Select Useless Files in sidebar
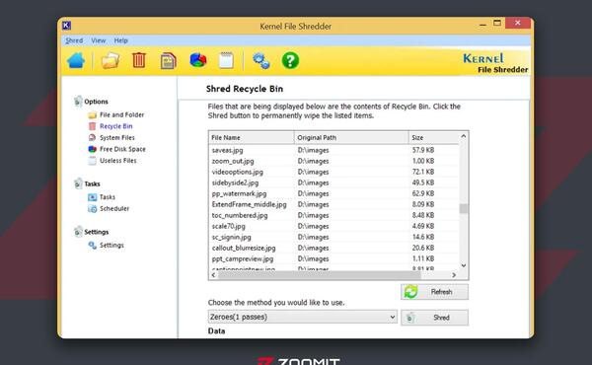Image resolution: width=592 pixels, height=365 pixels. click(117, 161)
